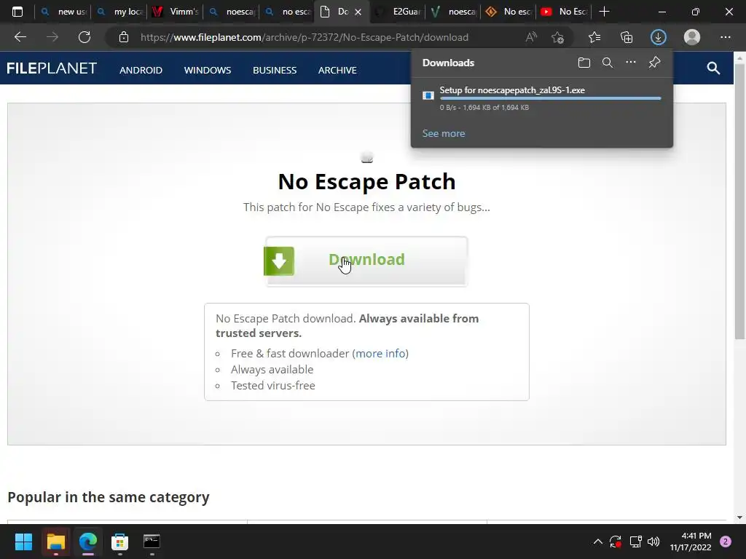Image resolution: width=746 pixels, height=559 pixels.
Task: Switch to the YouTube No Esc tab
Action: tap(565, 12)
